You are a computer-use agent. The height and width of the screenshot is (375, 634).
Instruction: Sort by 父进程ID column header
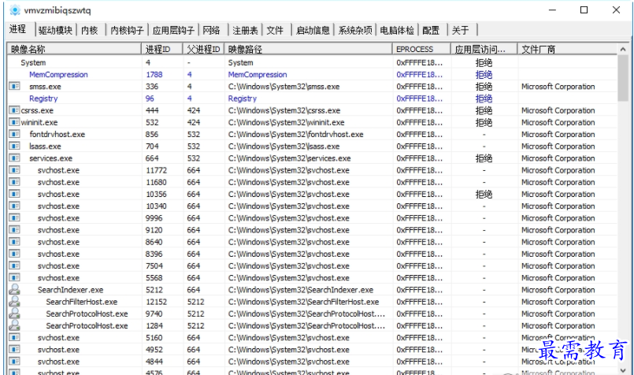click(203, 50)
